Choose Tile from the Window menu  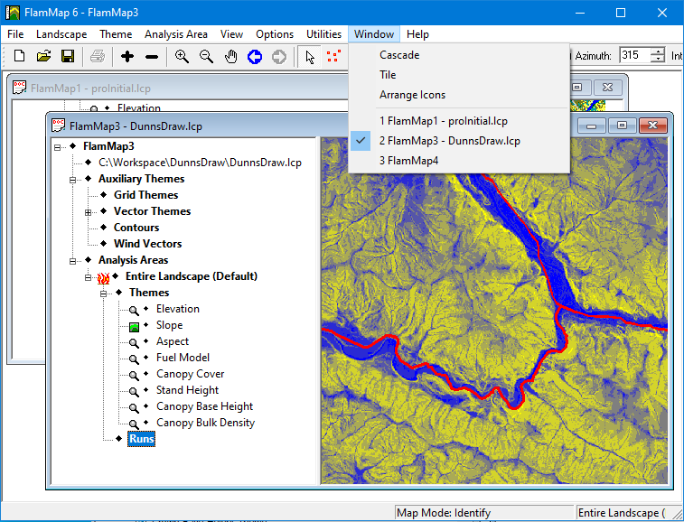click(459, 75)
